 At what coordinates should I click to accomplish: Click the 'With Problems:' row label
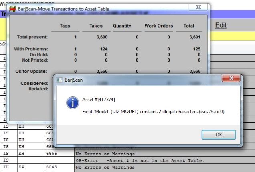pos(31,49)
